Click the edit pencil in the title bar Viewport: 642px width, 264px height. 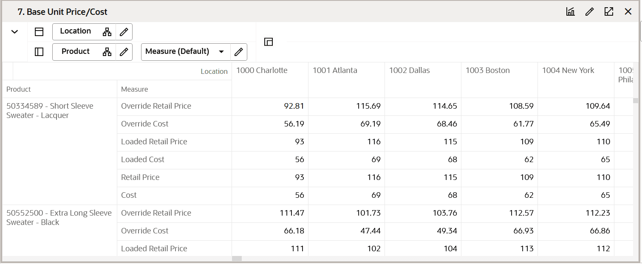tap(590, 11)
